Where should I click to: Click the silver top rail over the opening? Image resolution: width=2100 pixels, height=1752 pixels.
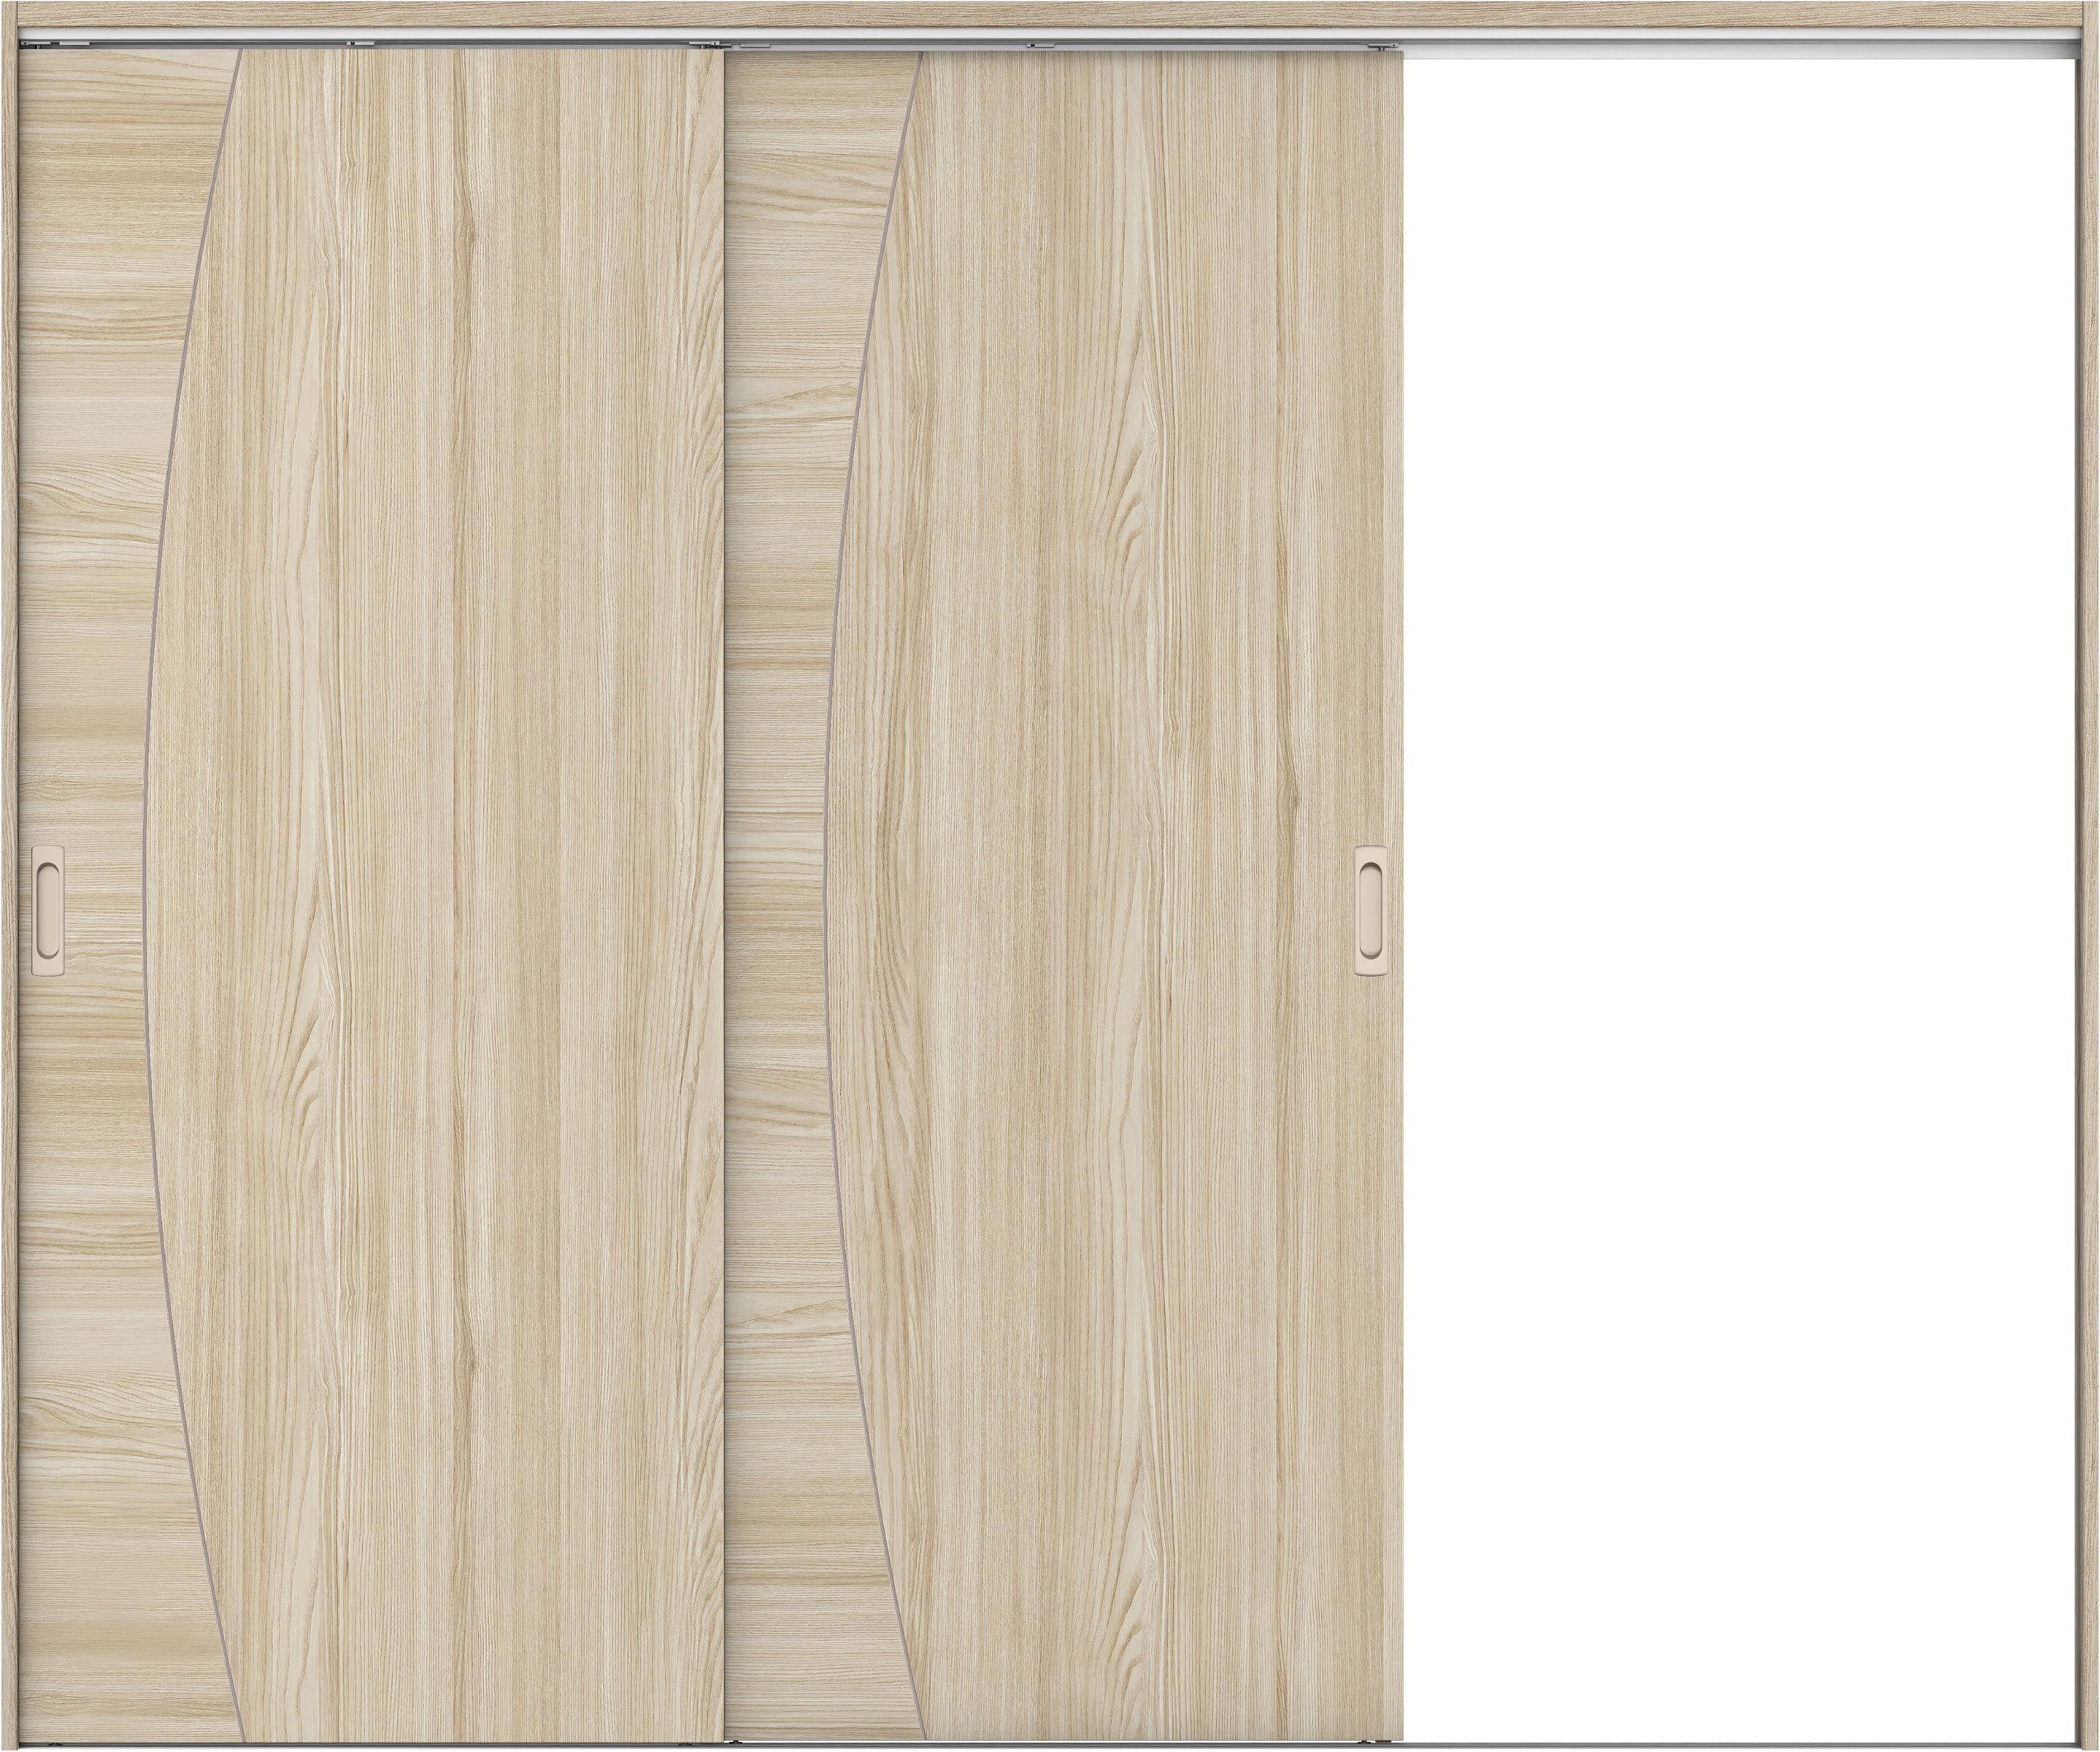1740,43
